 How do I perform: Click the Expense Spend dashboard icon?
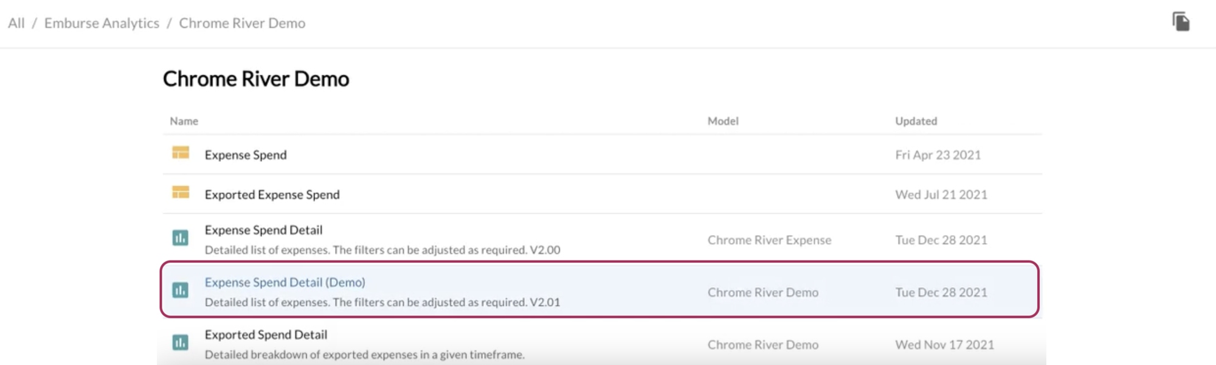pos(181,153)
